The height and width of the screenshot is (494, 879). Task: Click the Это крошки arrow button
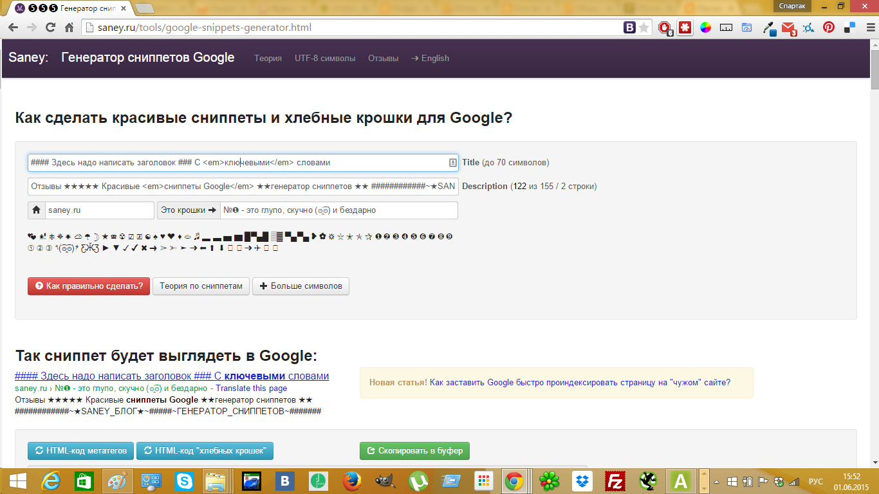tap(189, 210)
